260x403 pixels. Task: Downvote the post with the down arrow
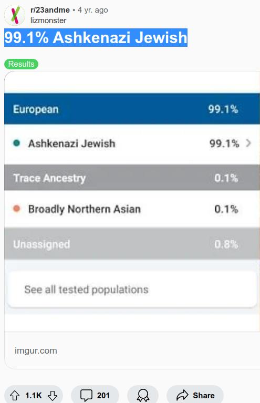[53, 395]
